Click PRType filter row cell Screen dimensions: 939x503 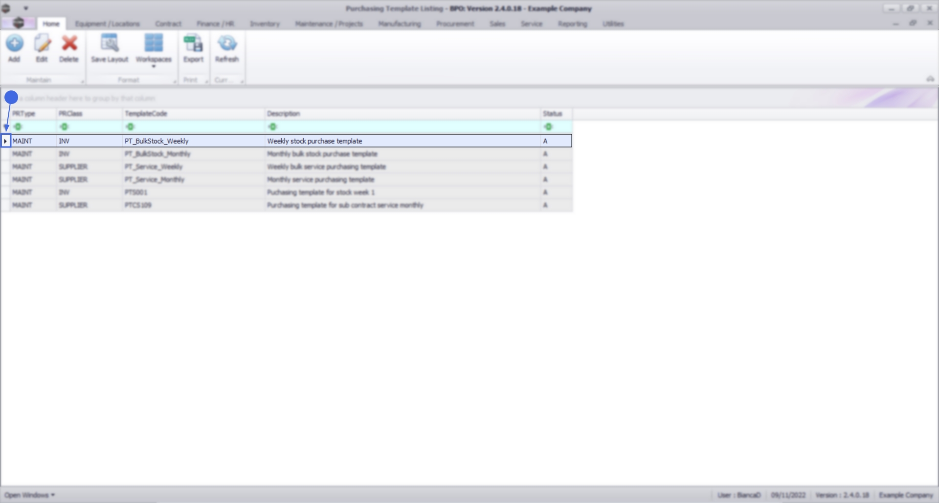[x=33, y=126]
